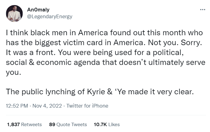The width and height of the screenshot is (210, 132).
Task: Visit the @LegendaryEnergy handle link
Action: [50, 16]
